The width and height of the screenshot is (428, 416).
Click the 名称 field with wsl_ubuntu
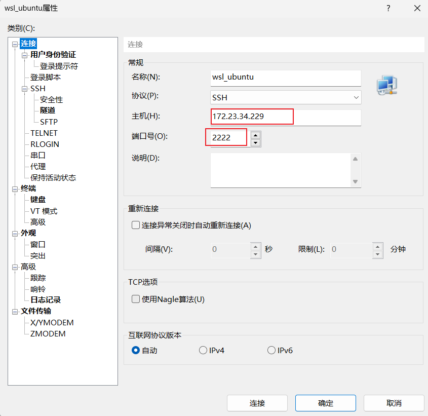[x=286, y=78]
